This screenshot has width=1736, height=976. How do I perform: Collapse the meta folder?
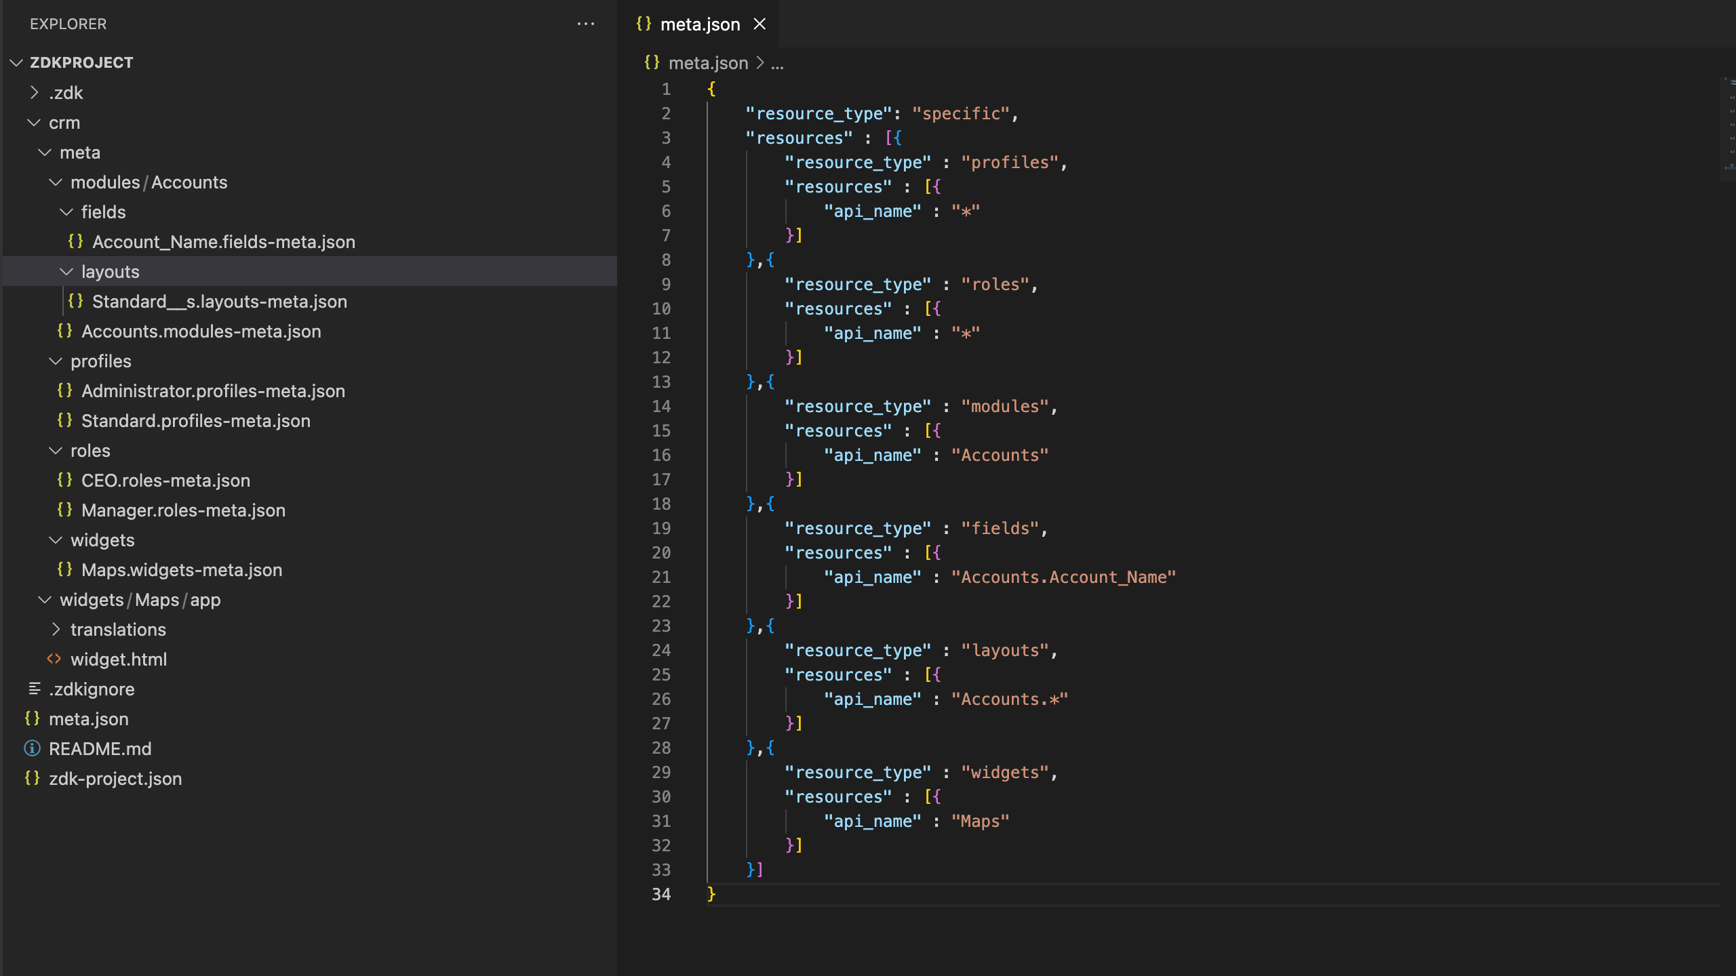(x=45, y=152)
